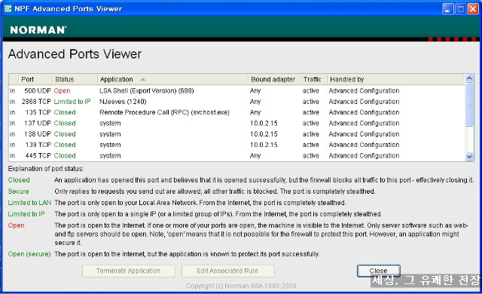Click the ports list scrollbar thumb
This screenshot has width=482, height=294.
click(469, 104)
